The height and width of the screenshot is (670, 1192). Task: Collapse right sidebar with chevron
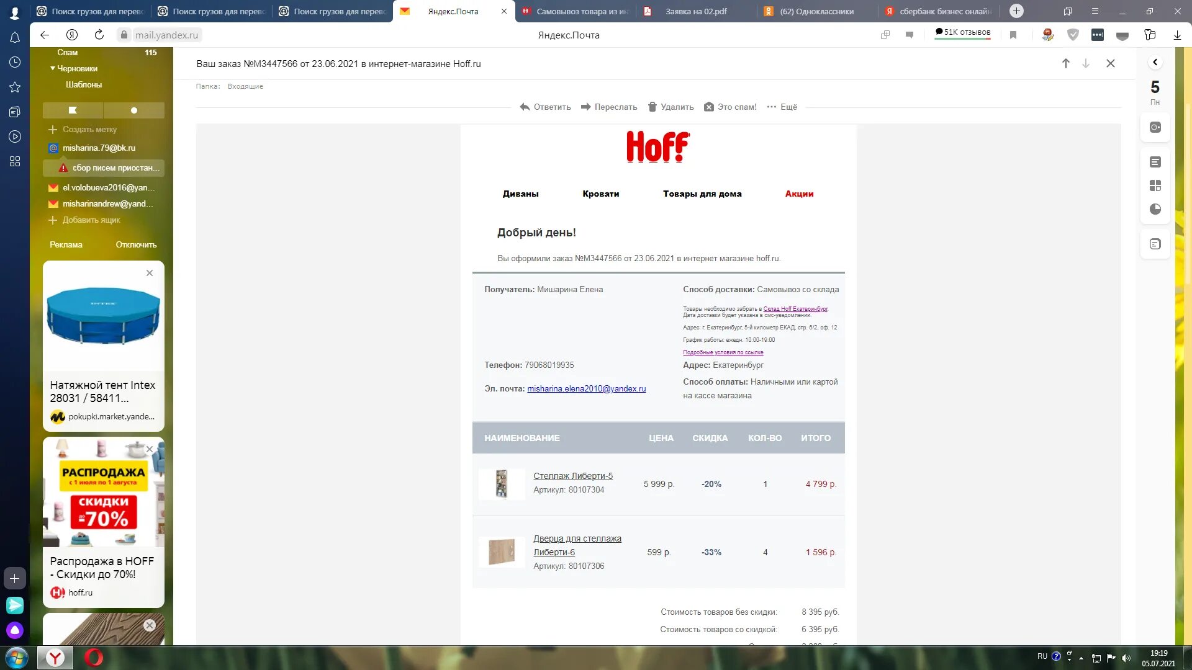(x=1155, y=62)
